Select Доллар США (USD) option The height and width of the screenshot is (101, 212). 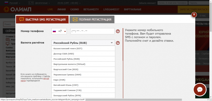pos(83,54)
